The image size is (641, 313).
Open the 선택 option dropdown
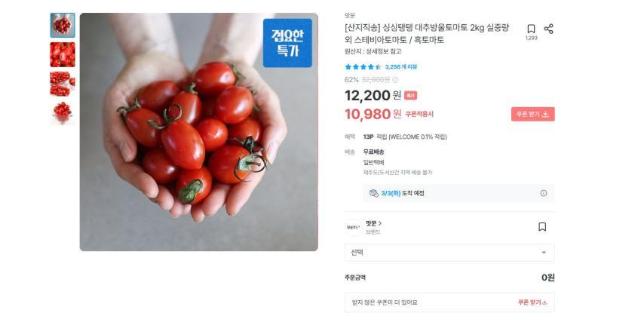click(449, 253)
